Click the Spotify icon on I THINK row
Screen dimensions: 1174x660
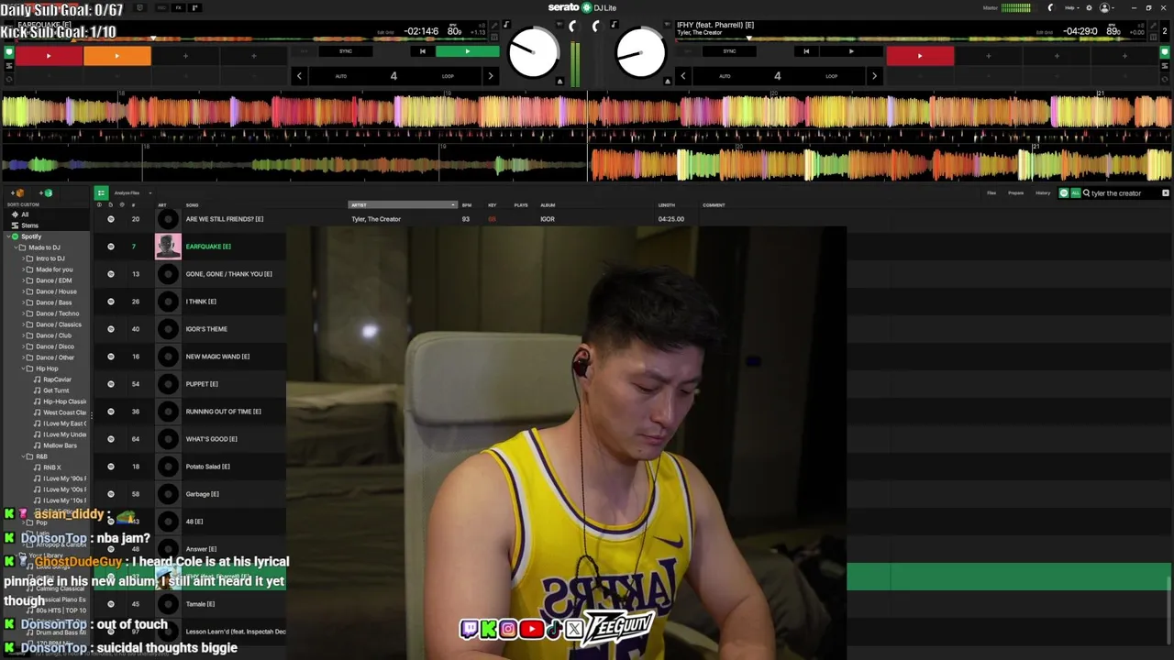(x=111, y=302)
